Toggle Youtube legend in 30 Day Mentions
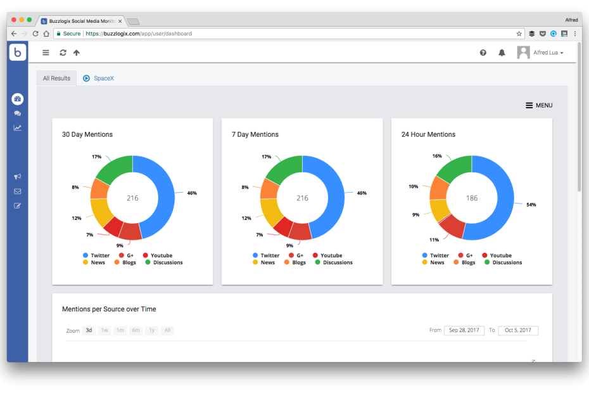The height and width of the screenshot is (393, 589). coord(158,255)
